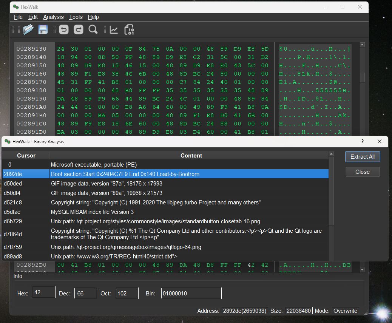Save the file with the floppy disk icon
Viewport: 392px width, 323px height.
43,29
